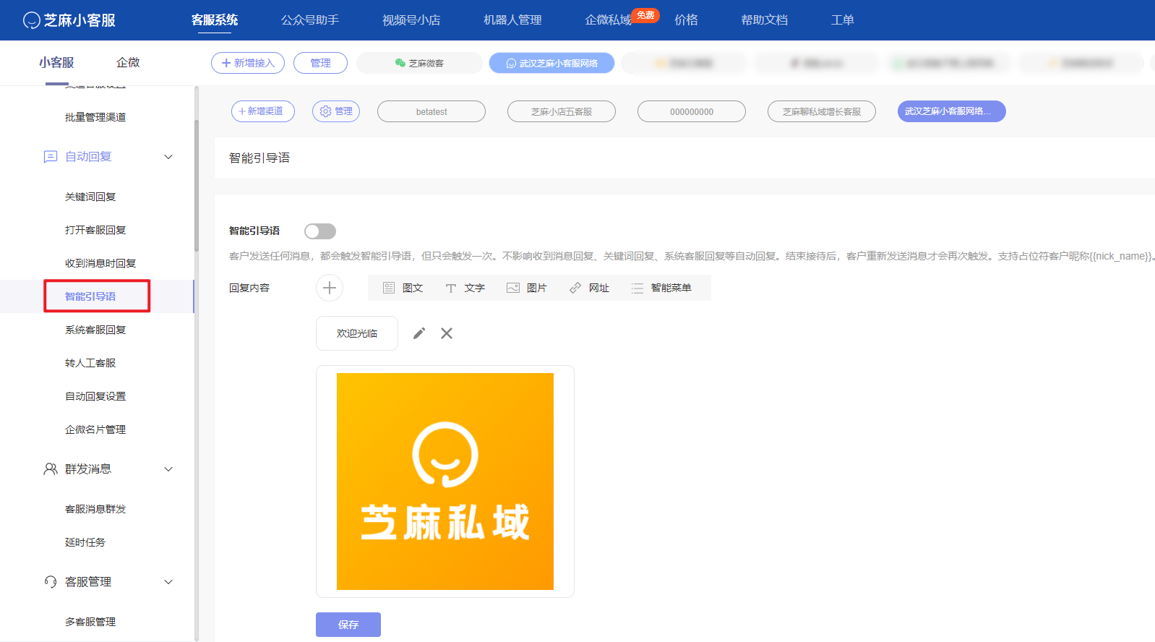
Task: Open the 帮助文档 top menu
Action: pyautogui.click(x=764, y=20)
